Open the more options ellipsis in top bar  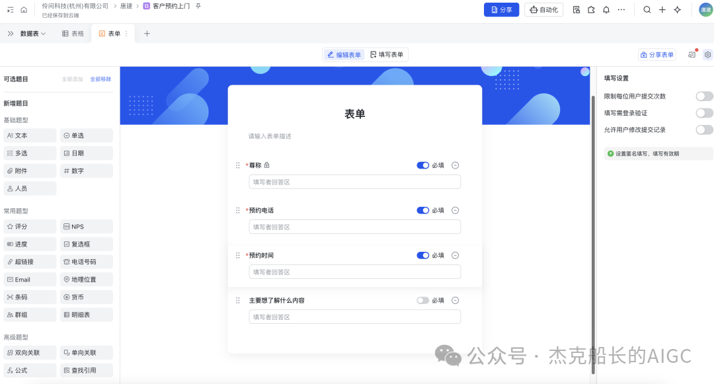point(621,9)
